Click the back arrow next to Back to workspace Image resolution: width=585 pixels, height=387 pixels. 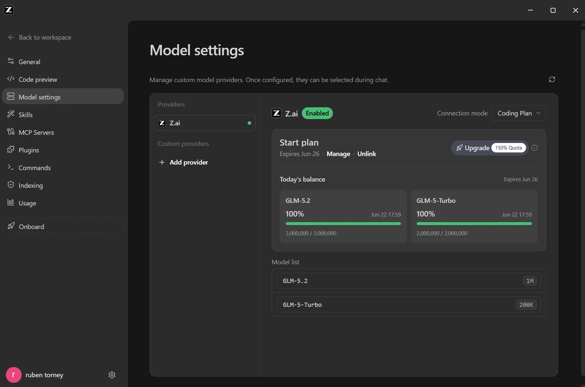click(11, 37)
